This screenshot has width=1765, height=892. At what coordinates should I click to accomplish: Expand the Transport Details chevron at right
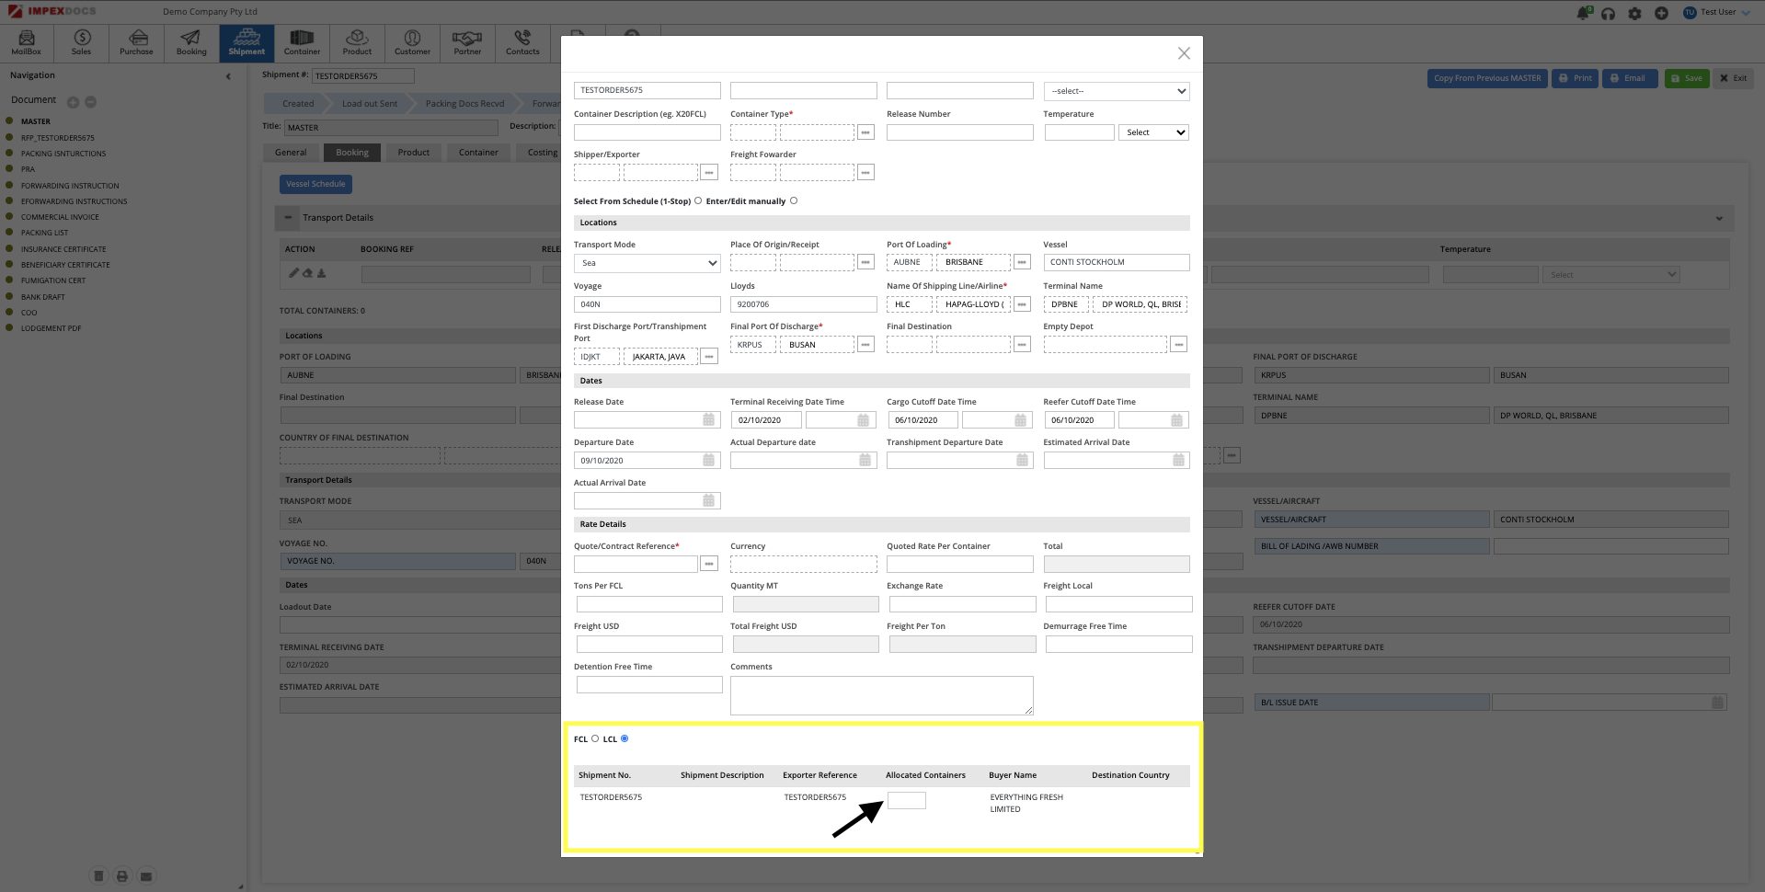point(1719,219)
